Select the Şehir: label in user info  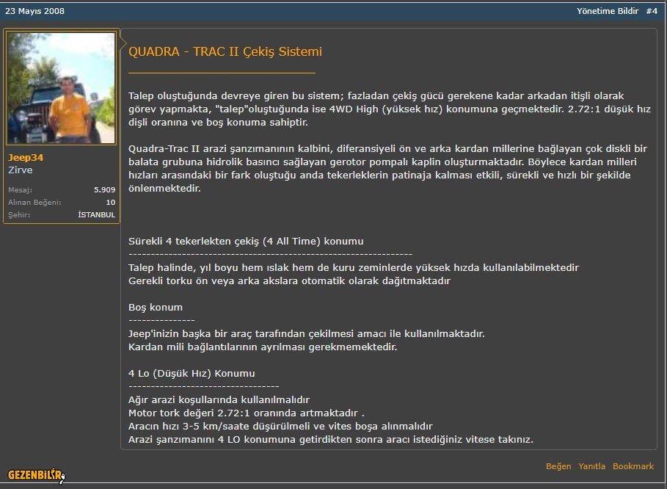(x=19, y=214)
